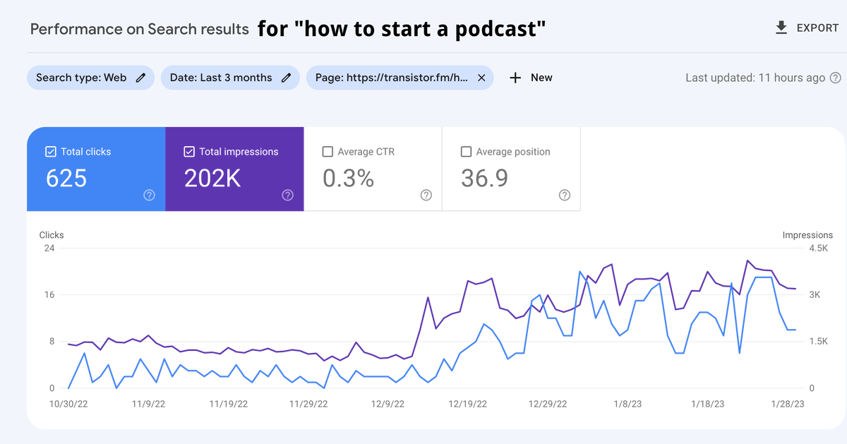Open help icon in Average position card
Viewport: 847px width, 444px height.
coord(564,196)
